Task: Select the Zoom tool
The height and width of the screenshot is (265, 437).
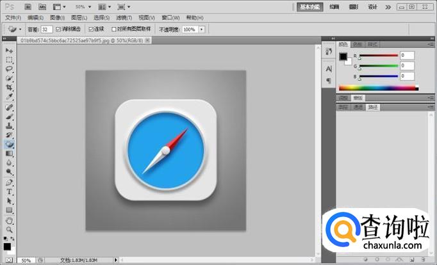Action: 9,230
